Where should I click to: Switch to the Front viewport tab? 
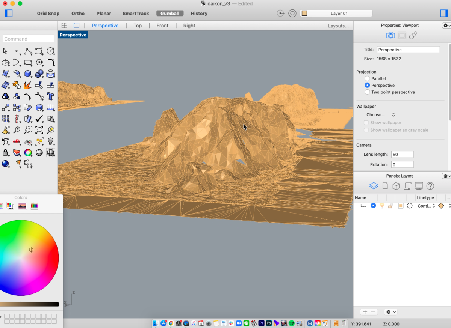(x=162, y=26)
